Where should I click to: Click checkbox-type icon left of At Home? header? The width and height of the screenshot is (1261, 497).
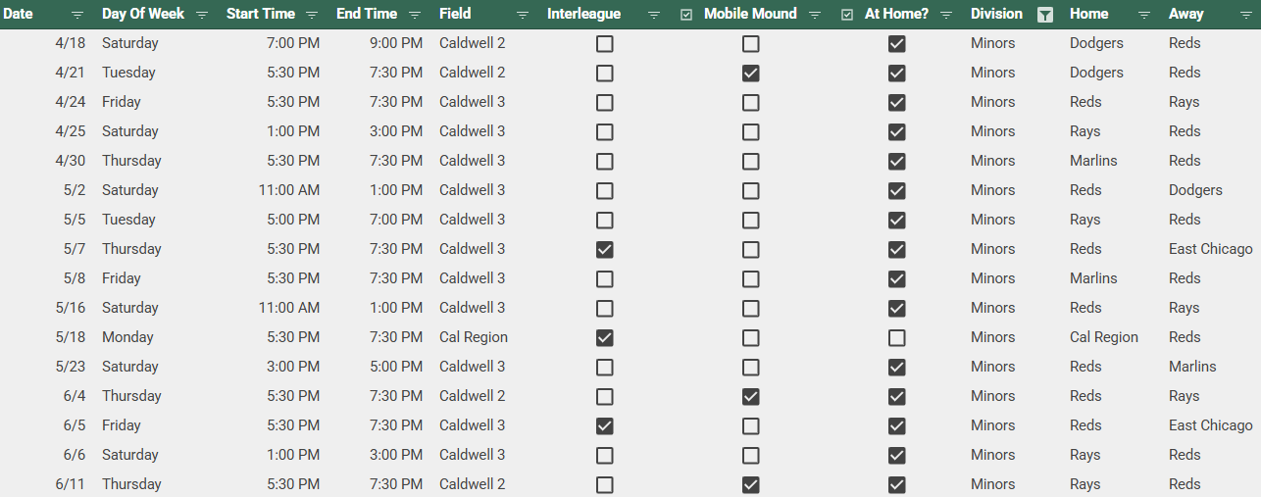tap(847, 15)
